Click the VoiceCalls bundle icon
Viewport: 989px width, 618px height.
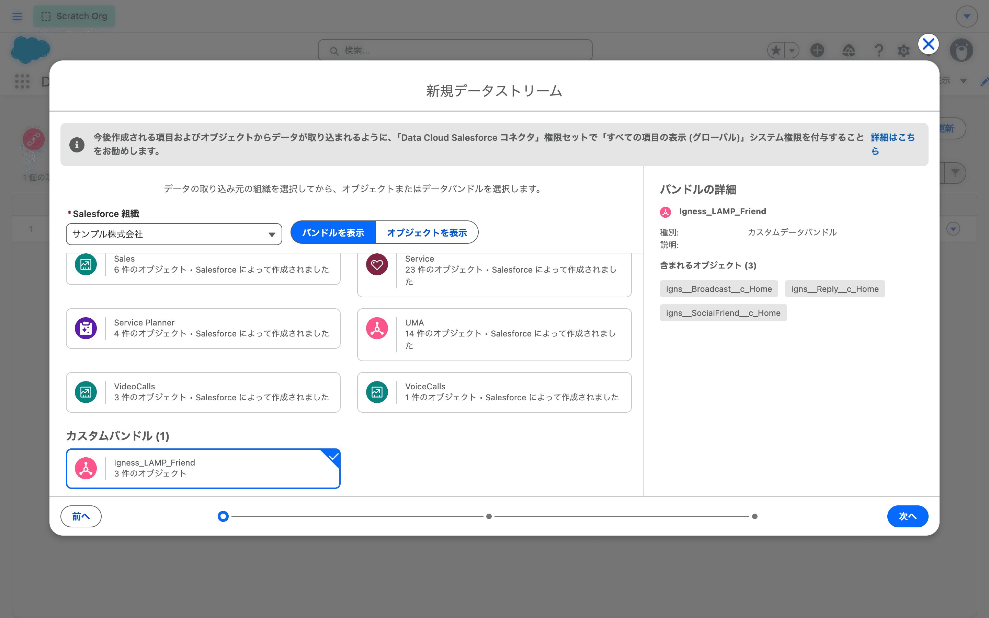tap(377, 392)
